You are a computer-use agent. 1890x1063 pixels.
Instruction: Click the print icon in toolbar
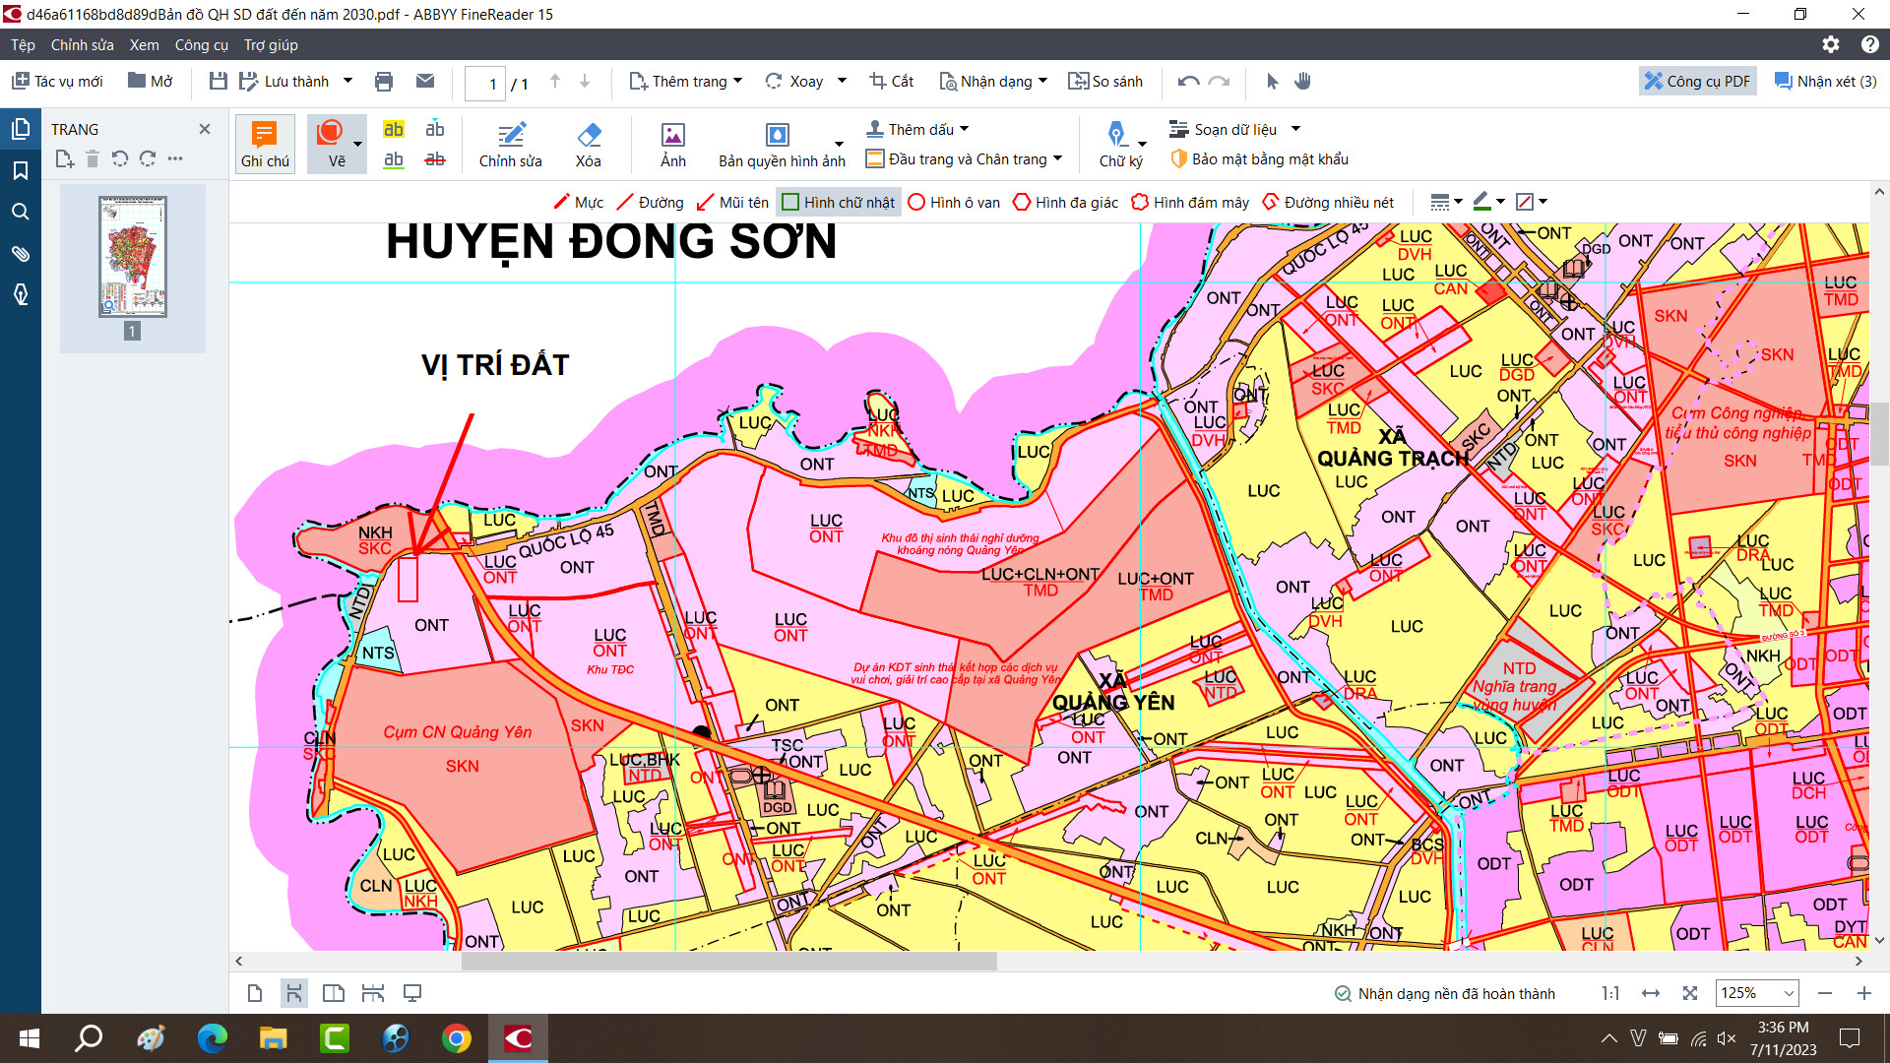pyautogui.click(x=384, y=82)
